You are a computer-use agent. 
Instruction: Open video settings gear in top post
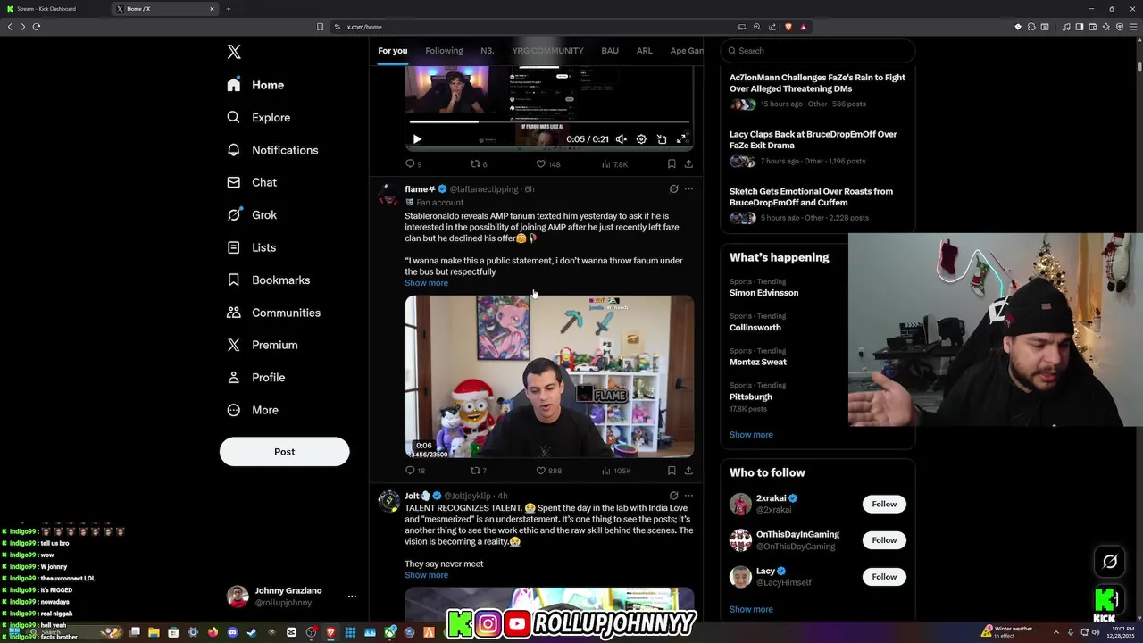pyautogui.click(x=641, y=139)
